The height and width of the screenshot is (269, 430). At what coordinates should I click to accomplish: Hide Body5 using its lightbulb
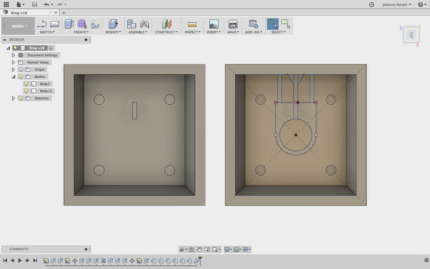pyautogui.click(x=26, y=84)
